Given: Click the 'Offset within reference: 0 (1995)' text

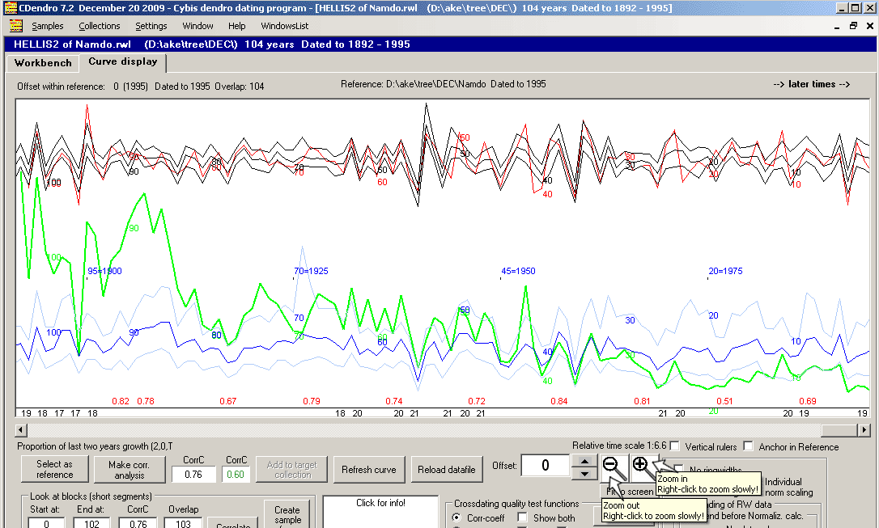Looking at the screenshot, I should 83,87.
